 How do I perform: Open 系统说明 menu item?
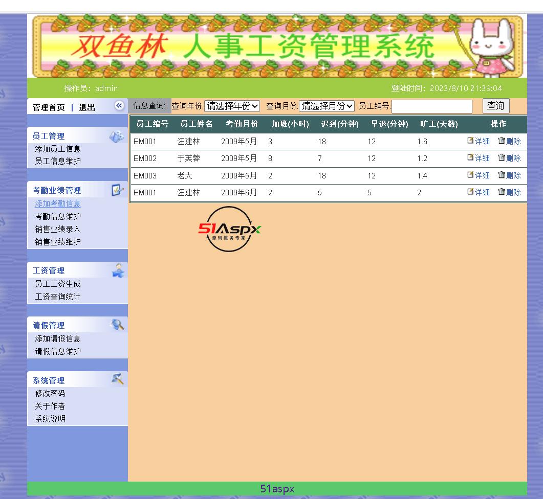click(50, 419)
